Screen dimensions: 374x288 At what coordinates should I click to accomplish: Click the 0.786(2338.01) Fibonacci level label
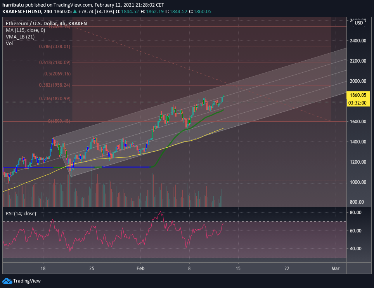[55, 46]
